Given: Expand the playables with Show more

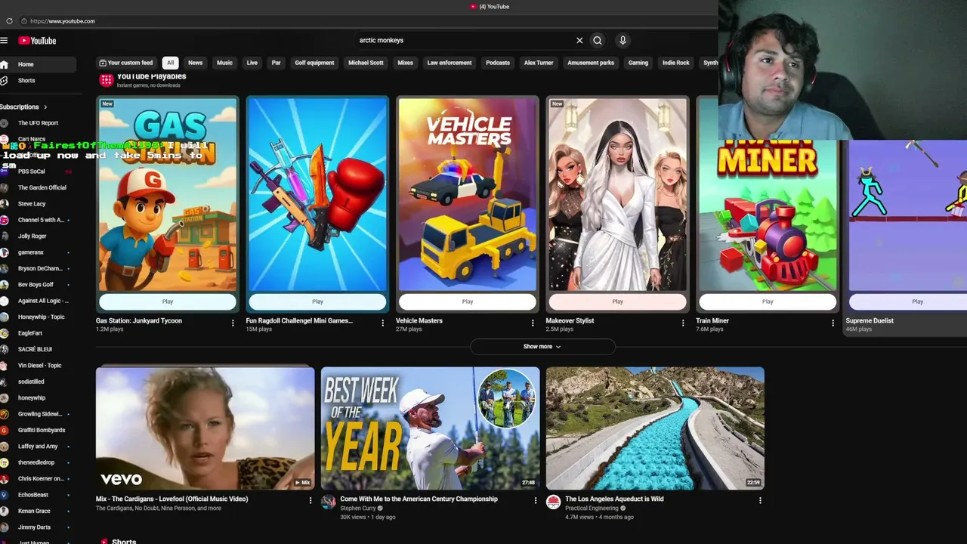Looking at the screenshot, I should pos(542,347).
